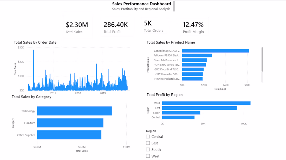
Task: Check the South region checkbox
Action: pos(148,149)
